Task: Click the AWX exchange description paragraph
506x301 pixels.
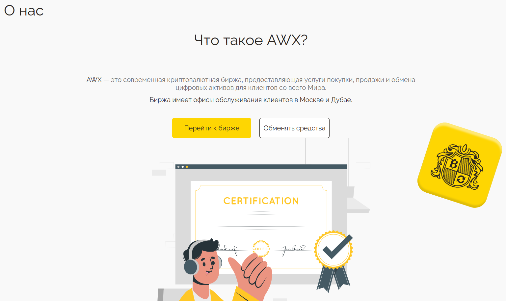Action: (251, 84)
